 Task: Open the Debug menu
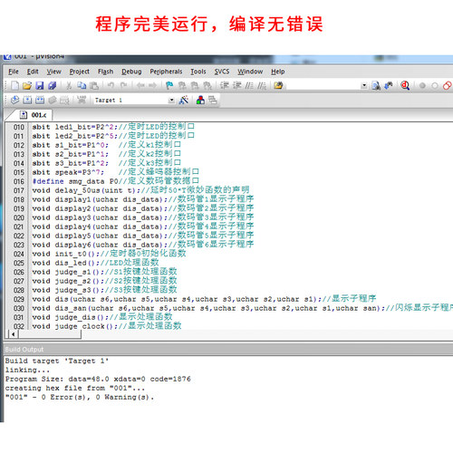(x=131, y=72)
